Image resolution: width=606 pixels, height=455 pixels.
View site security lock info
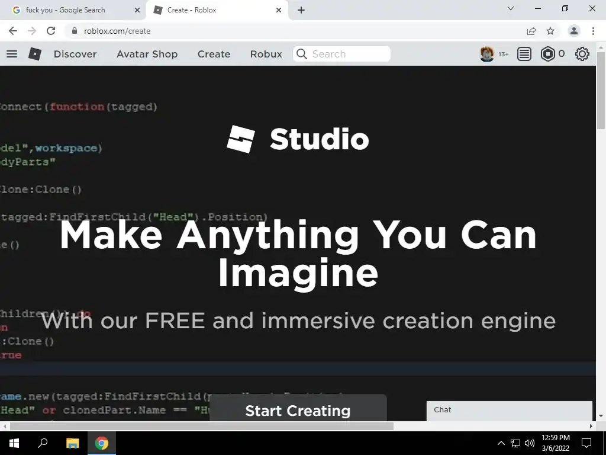74,31
